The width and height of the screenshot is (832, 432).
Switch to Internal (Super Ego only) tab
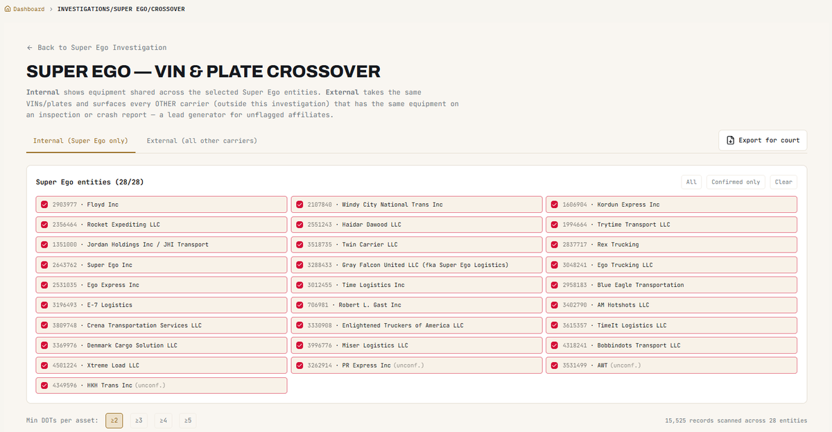80,141
